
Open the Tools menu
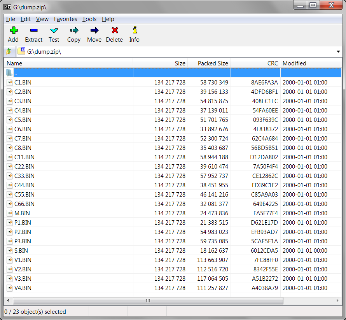coord(89,19)
